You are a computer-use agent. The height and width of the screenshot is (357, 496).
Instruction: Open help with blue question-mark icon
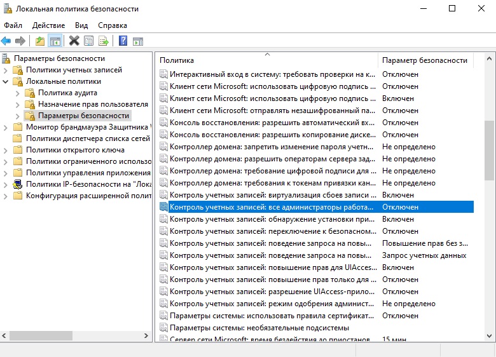tap(123, 41)
